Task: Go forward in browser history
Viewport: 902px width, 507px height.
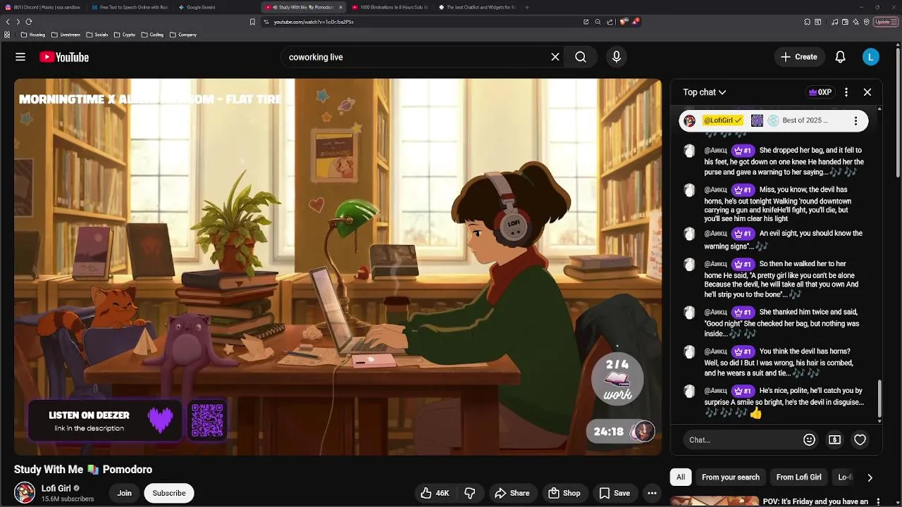Action: (x=18, y=22)
